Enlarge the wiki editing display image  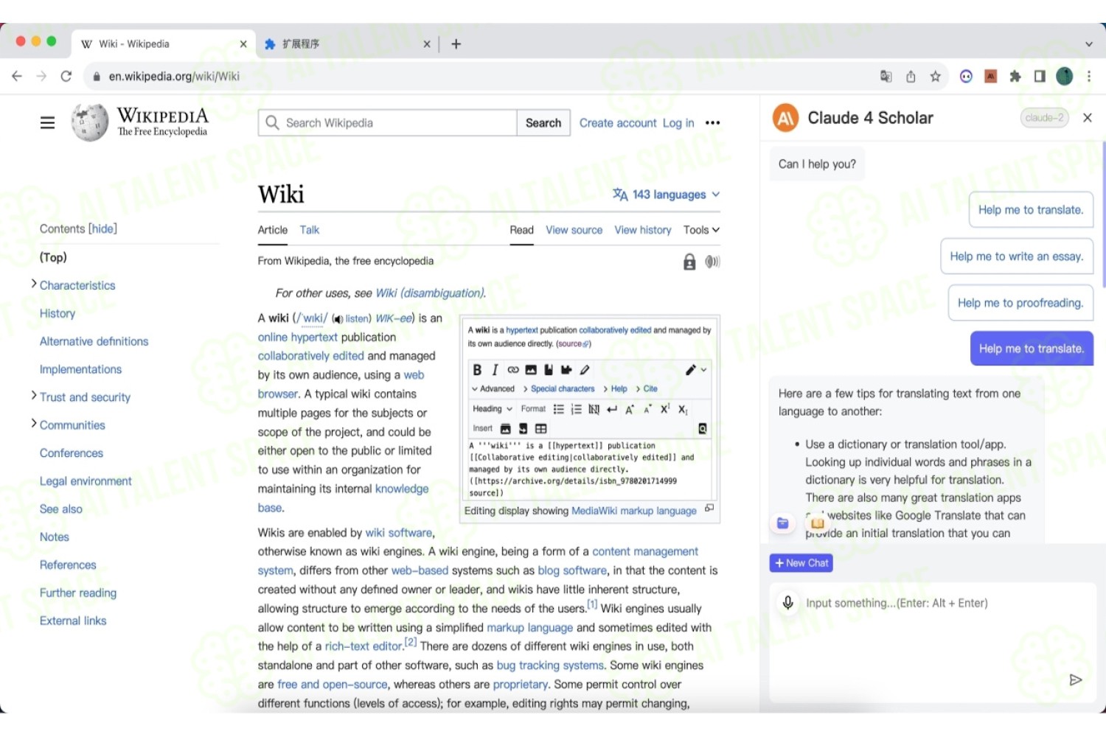[x=709, y=508]
